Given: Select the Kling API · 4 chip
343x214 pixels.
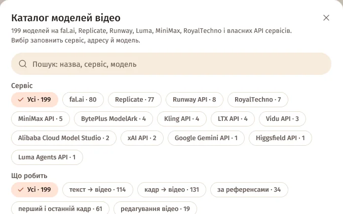Looking at the screenshot, I should (x=181, y=119).
